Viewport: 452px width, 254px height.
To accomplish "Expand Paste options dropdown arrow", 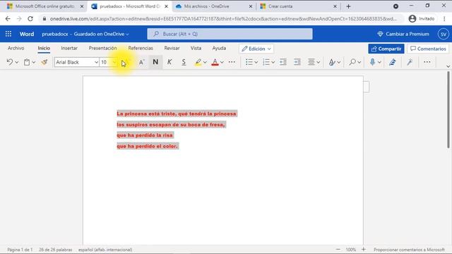I will coord(34,62).
